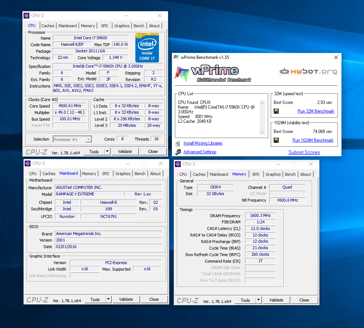Click Install Missing Libraries link
This screenshot has height=328, width=364.
203,143
